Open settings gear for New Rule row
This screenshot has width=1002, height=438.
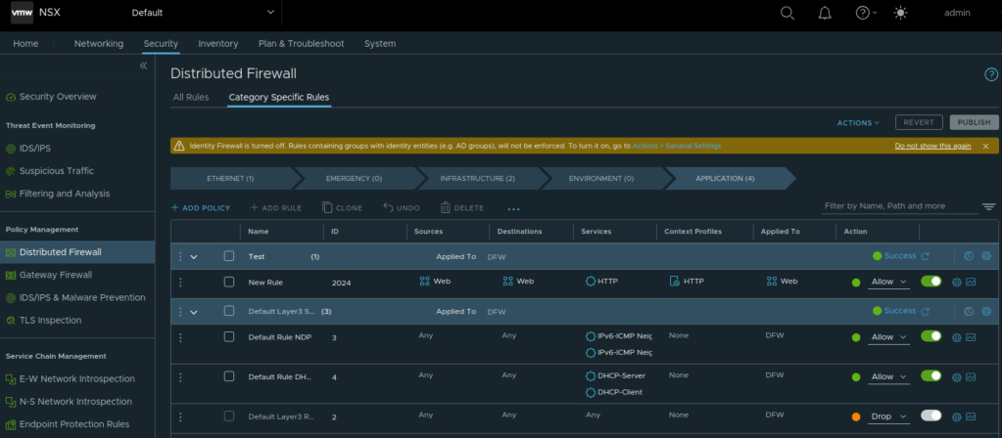pyautogui.click(x=957, y=282)
